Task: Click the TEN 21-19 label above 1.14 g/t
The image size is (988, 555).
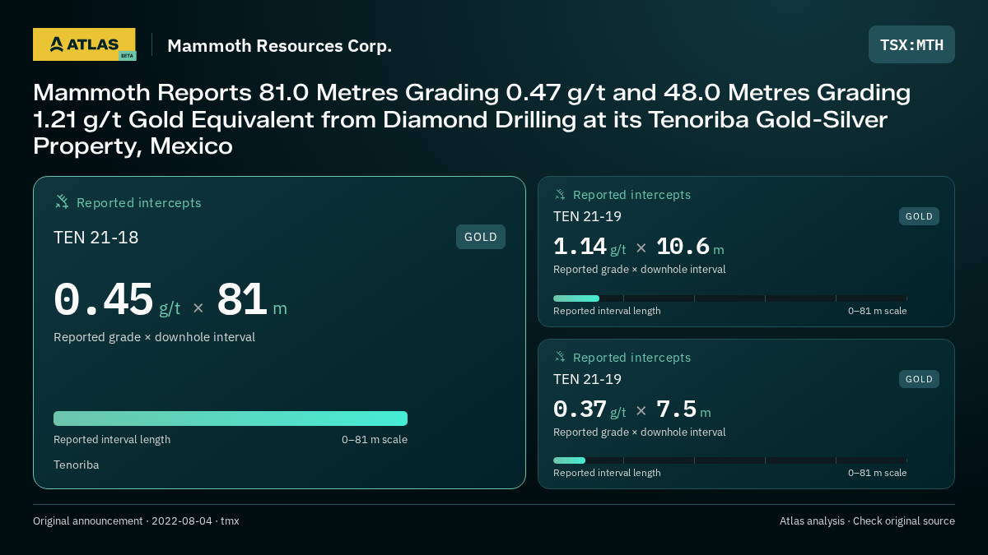Action: (587, 216)
